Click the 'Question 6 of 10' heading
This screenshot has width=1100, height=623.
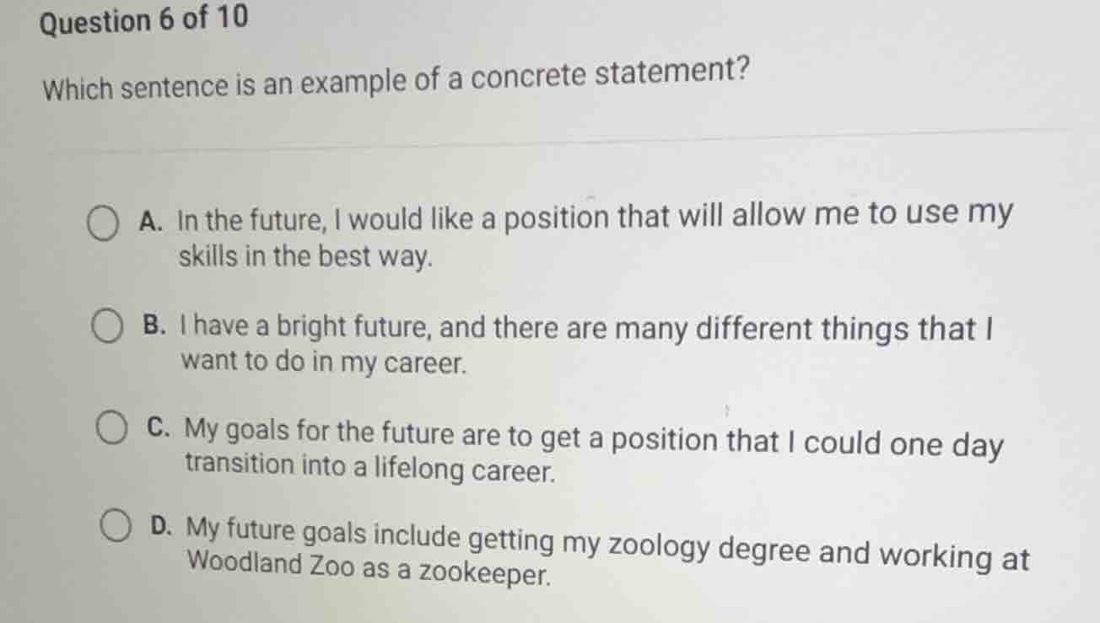[x=142, y=19]
